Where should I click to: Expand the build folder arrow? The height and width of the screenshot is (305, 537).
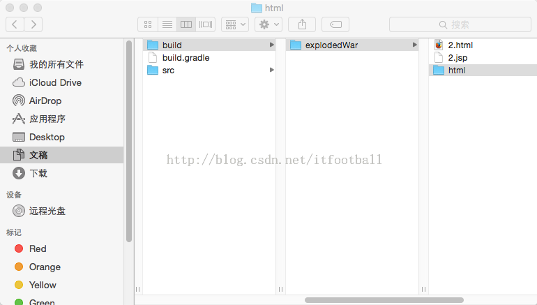[271, 45]
